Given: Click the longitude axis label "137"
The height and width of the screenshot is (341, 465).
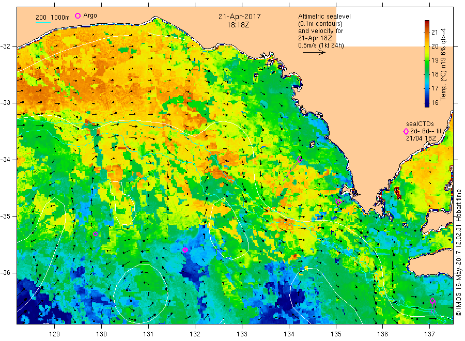Looking at the screenshot, I should click(x=429, y=334).
